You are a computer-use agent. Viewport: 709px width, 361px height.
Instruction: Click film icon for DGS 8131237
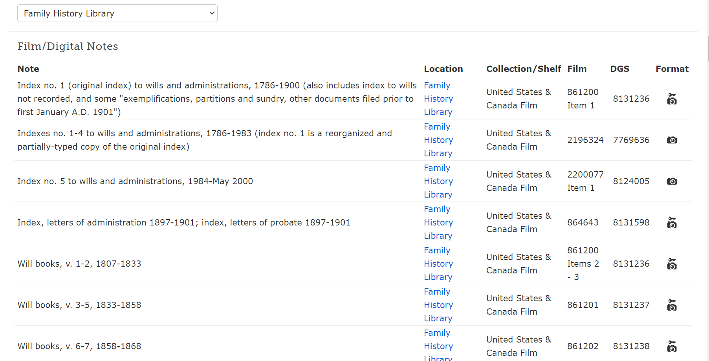pyautogui.click(x=672, y=305)
